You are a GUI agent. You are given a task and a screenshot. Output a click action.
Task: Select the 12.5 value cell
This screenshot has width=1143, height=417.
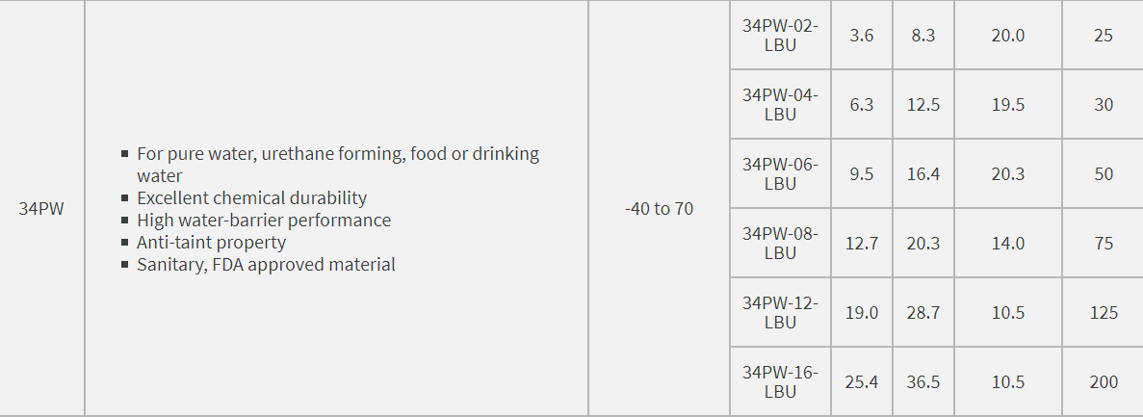pos(923,105)
